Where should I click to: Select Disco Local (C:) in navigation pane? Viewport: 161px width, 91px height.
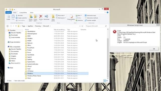[16, 63]
